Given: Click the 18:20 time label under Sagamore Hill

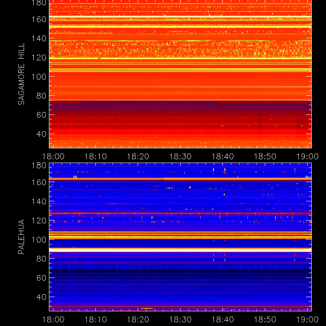Looking at the screenshot, I should coord(138,156).
